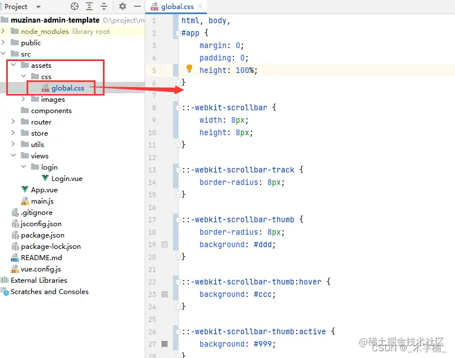Expand the utils folder
Image resolution: width=455 pixels, height=358 pixels.
[14, 144]
